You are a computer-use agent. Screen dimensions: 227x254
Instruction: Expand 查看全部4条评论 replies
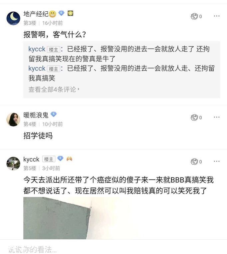click(54, 89)
